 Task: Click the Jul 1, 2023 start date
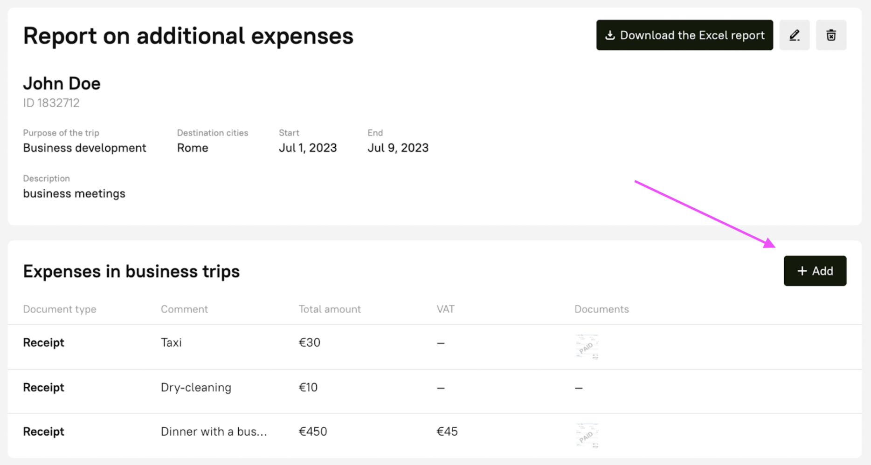click(x=308, y=148)
